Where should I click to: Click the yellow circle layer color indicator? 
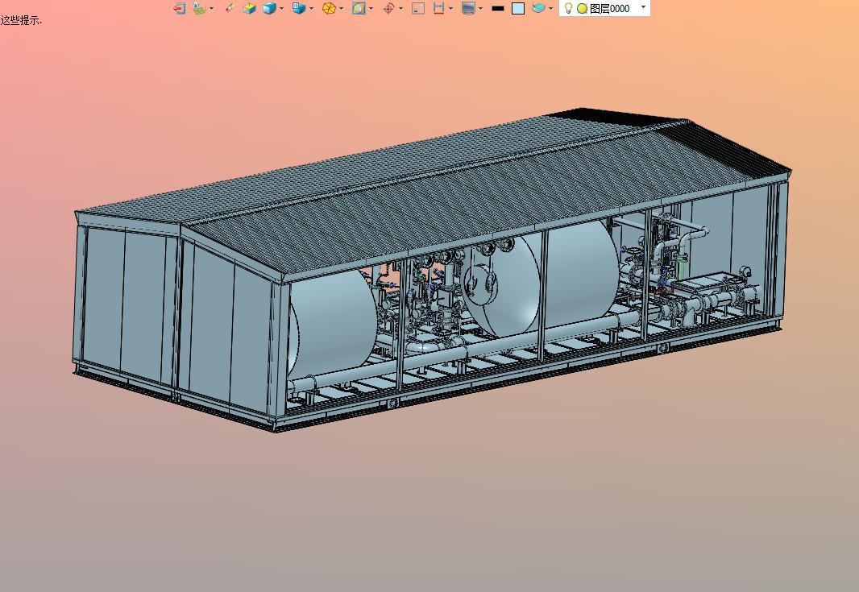coord(583,9)
